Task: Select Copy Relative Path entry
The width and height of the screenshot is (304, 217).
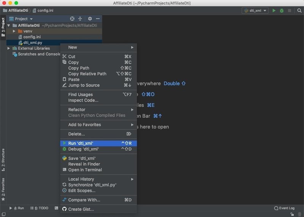Action: [x=98, y=74]
